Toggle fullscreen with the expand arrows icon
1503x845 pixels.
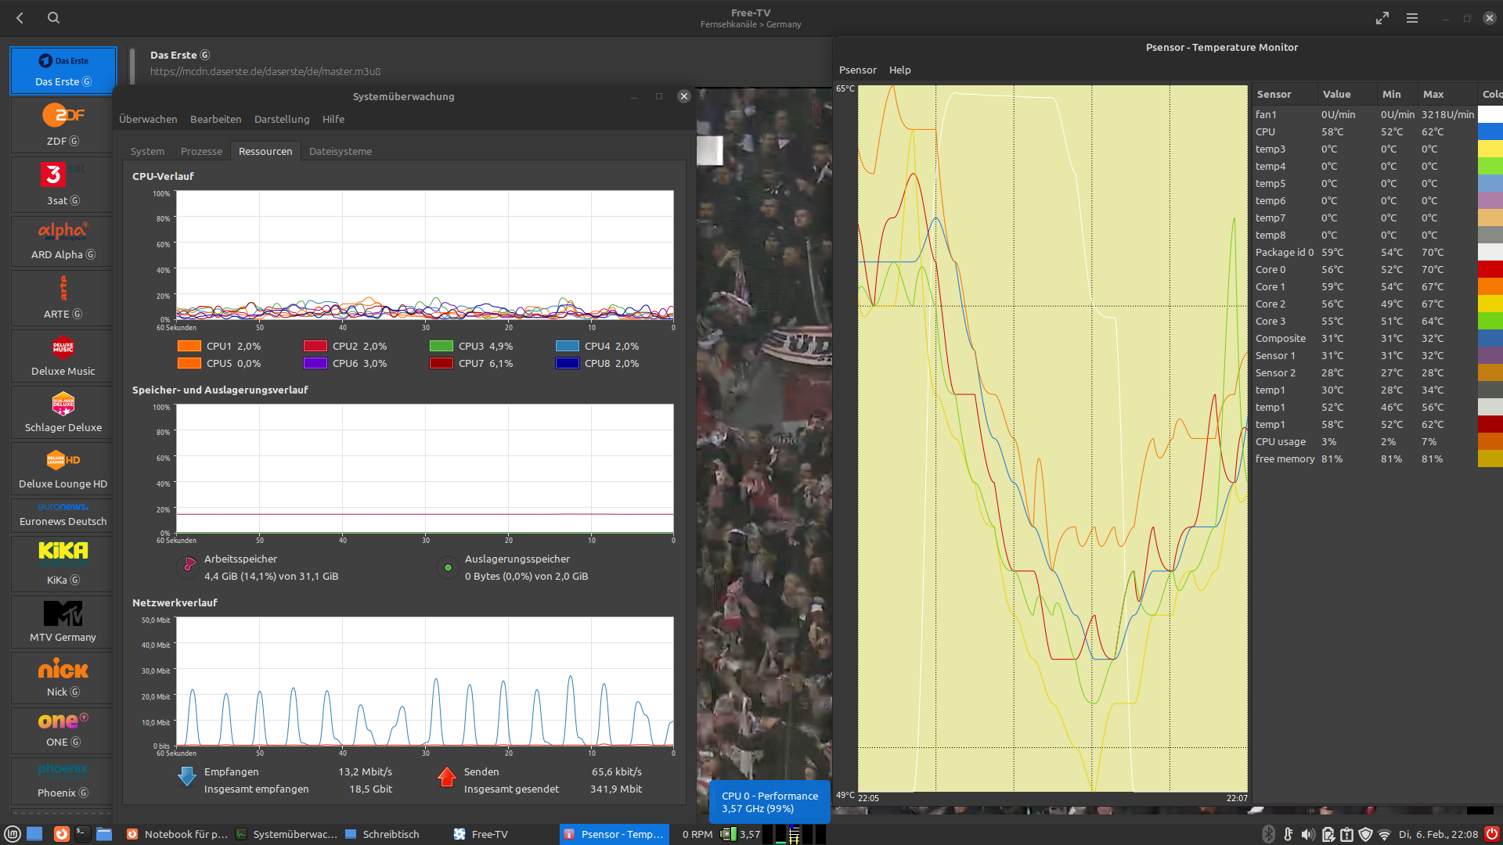click(1382, 17)
